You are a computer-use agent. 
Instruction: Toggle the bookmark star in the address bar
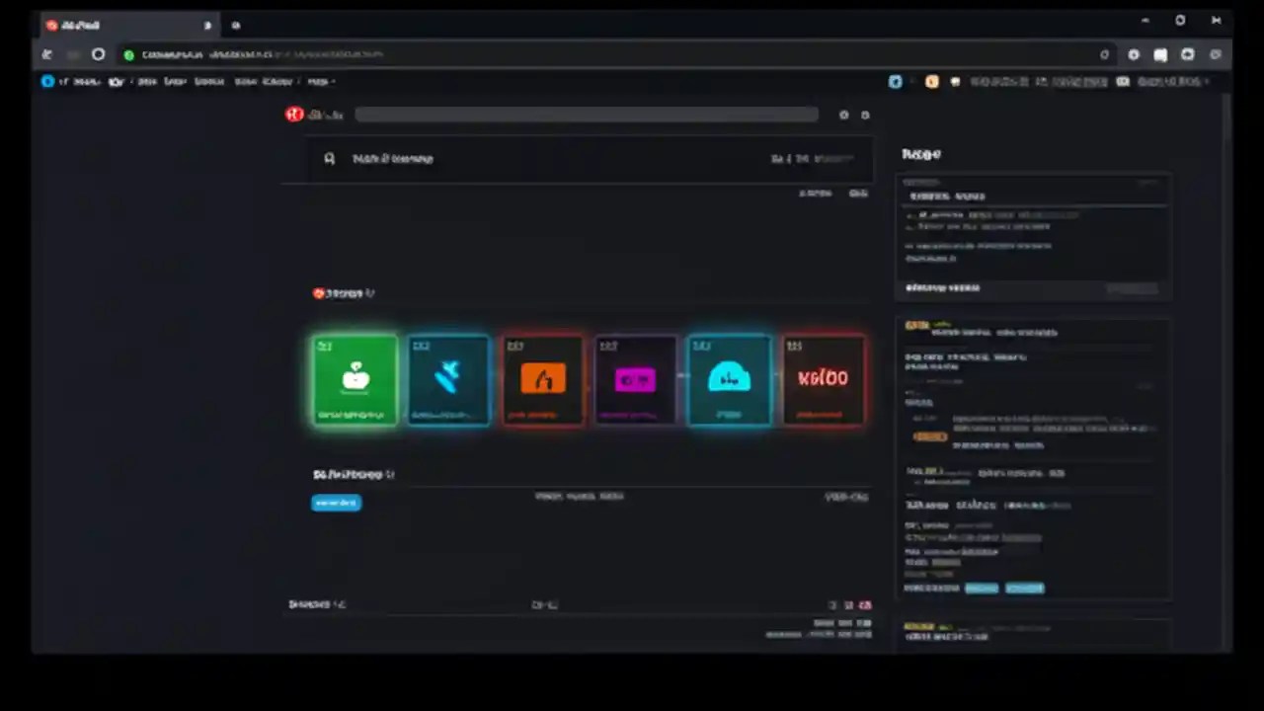click(x=1104, y=54)
